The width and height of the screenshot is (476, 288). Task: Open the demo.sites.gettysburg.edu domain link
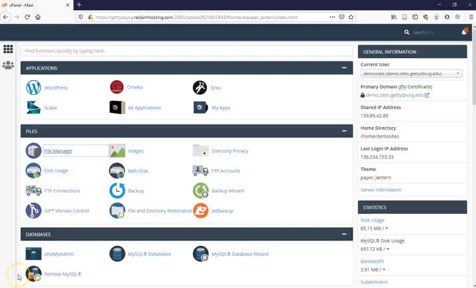395,95
